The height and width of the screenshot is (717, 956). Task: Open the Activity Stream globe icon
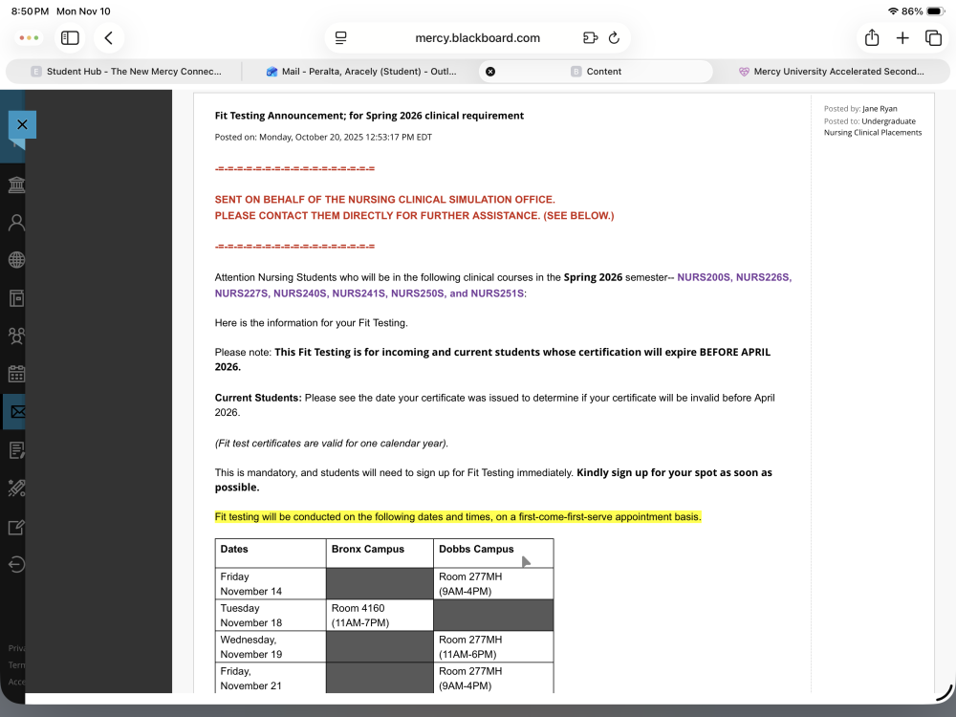pyautogui.click(x=16, y=260)
